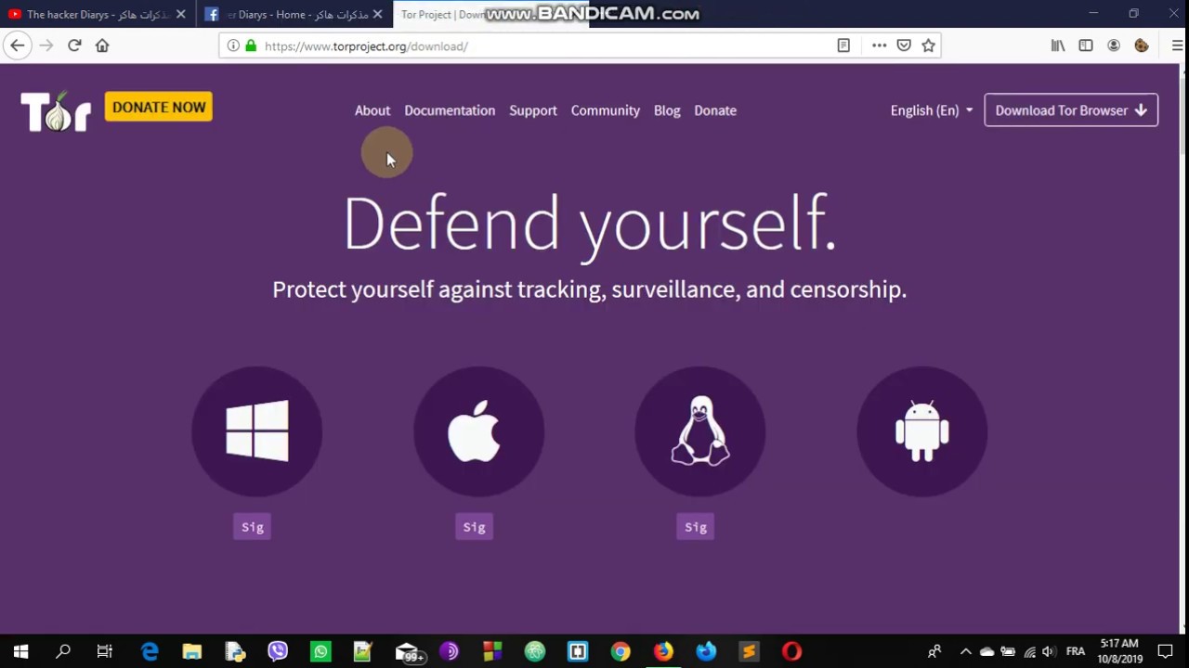Open Firefox icon on taskbar
Screen dimensions: 1189x668
click(x=663, y=651)
